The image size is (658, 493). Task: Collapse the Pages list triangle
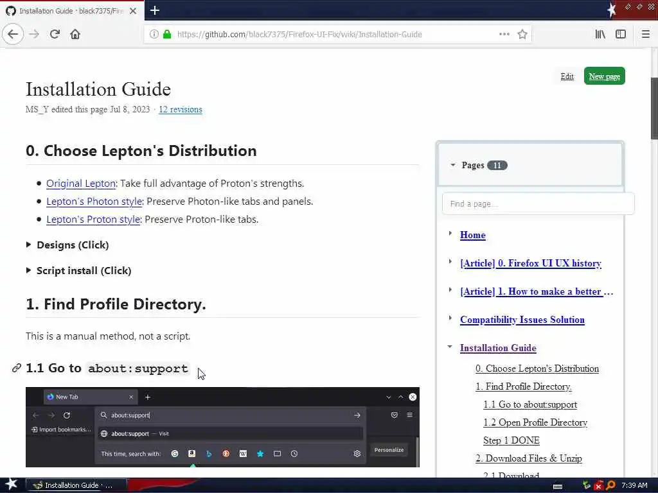pyautogui.click(x=453, y=165)
